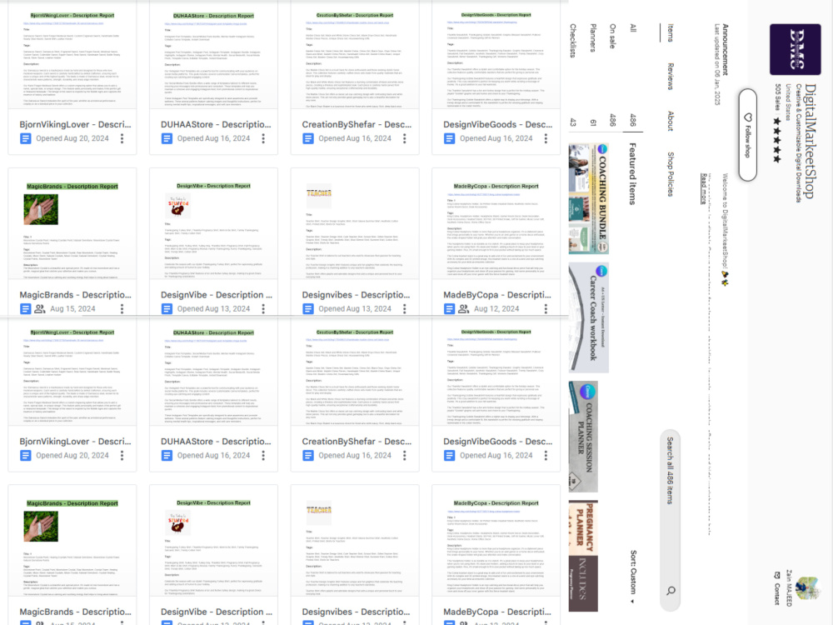The height and width of the screenshot is (625, 833).
Task: Open more options on upper DesignVibeGoods card
Action: pos(546,138)
